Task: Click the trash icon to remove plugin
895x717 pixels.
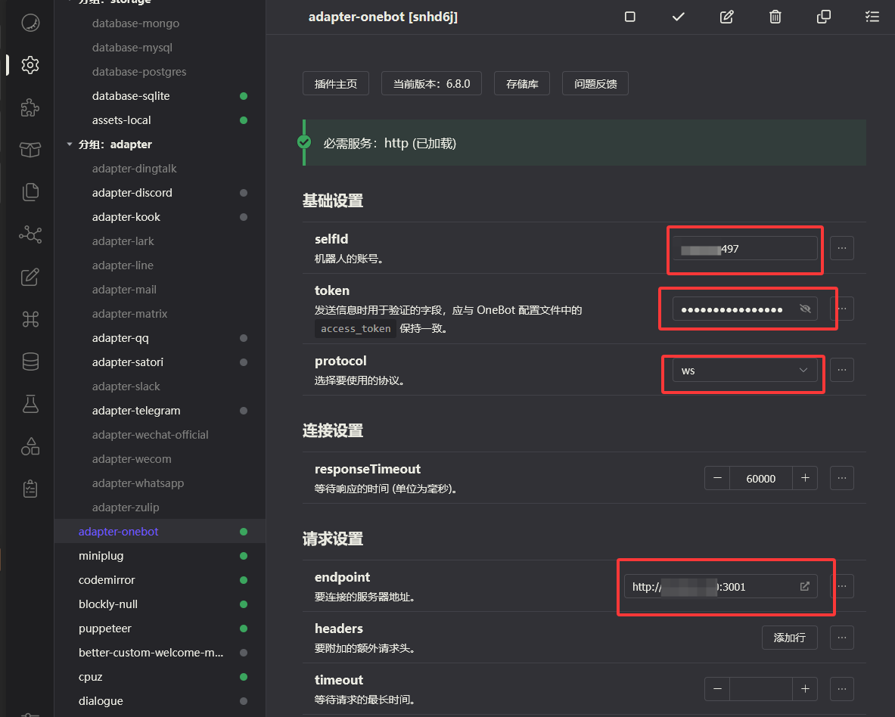Action: tap(775, 17)
